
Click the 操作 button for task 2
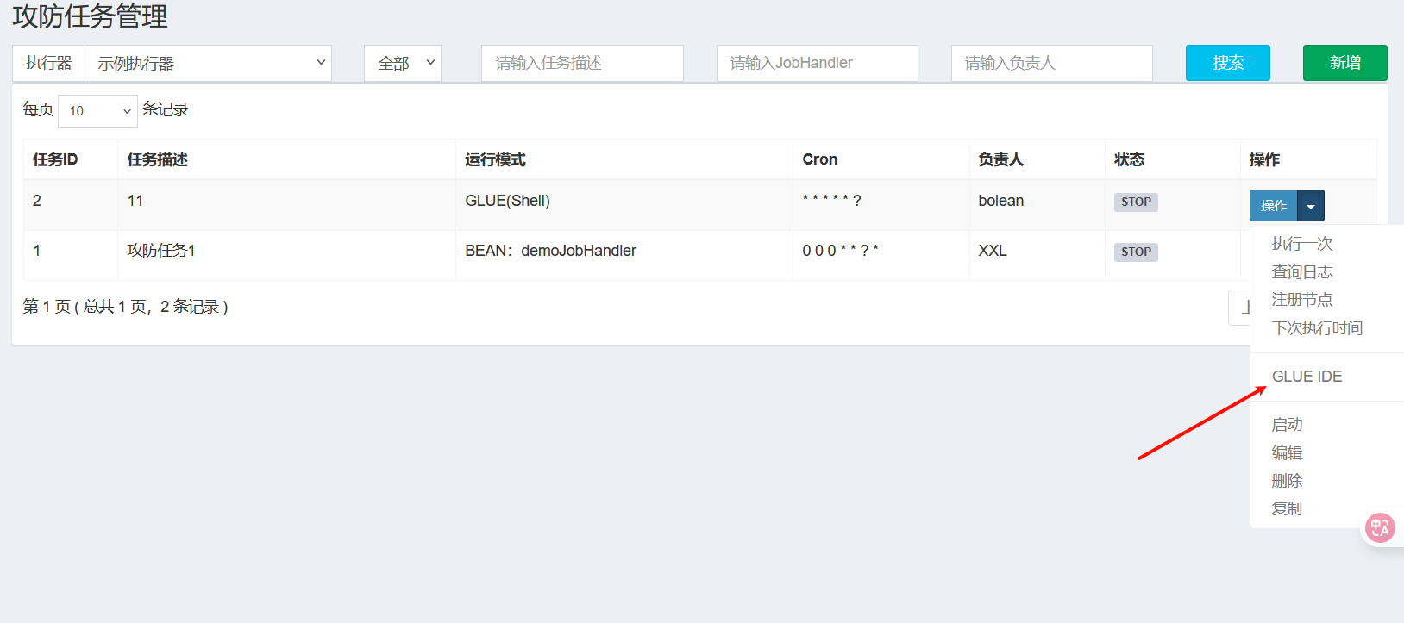[x=1273, y=206]
